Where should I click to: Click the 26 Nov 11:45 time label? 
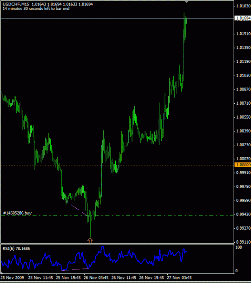click(124, 278)
